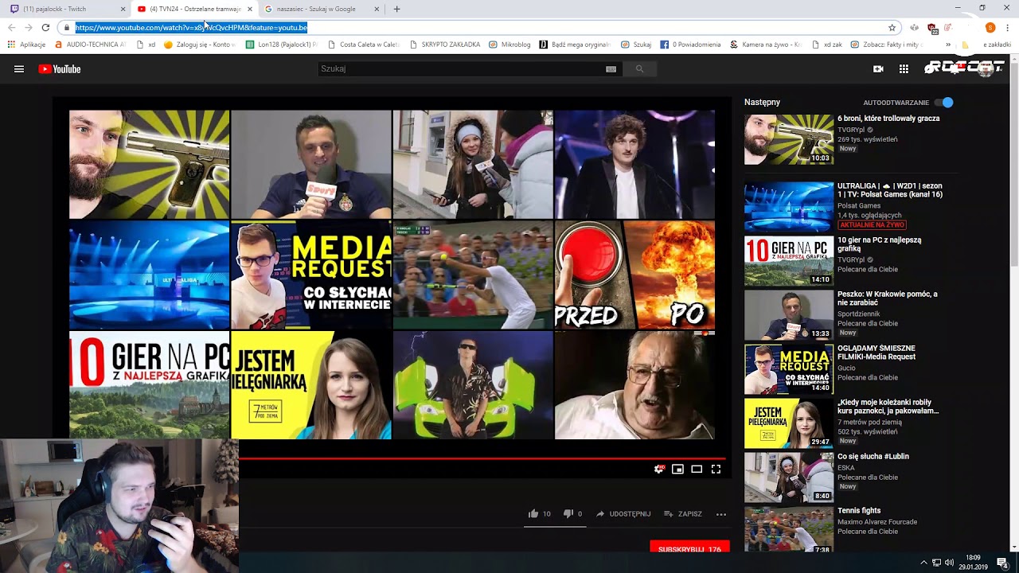
Task: Open the YouTube hamburger guide menu
Action: 19,69
